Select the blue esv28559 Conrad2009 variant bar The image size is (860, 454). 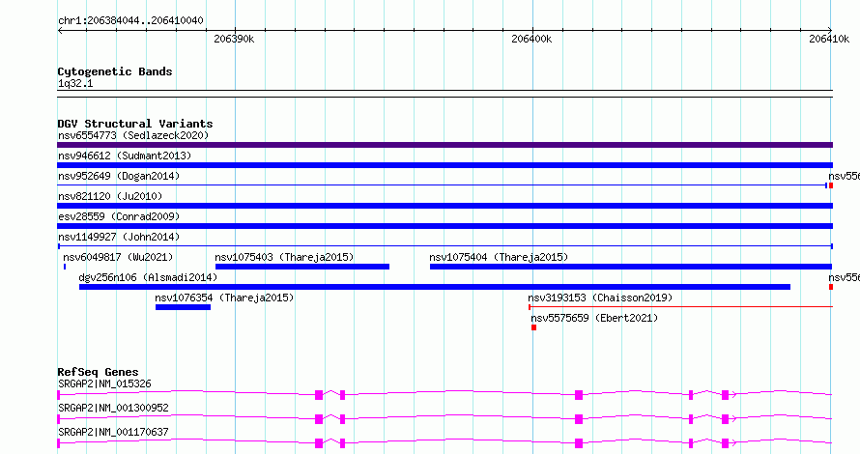click(444, 226)
